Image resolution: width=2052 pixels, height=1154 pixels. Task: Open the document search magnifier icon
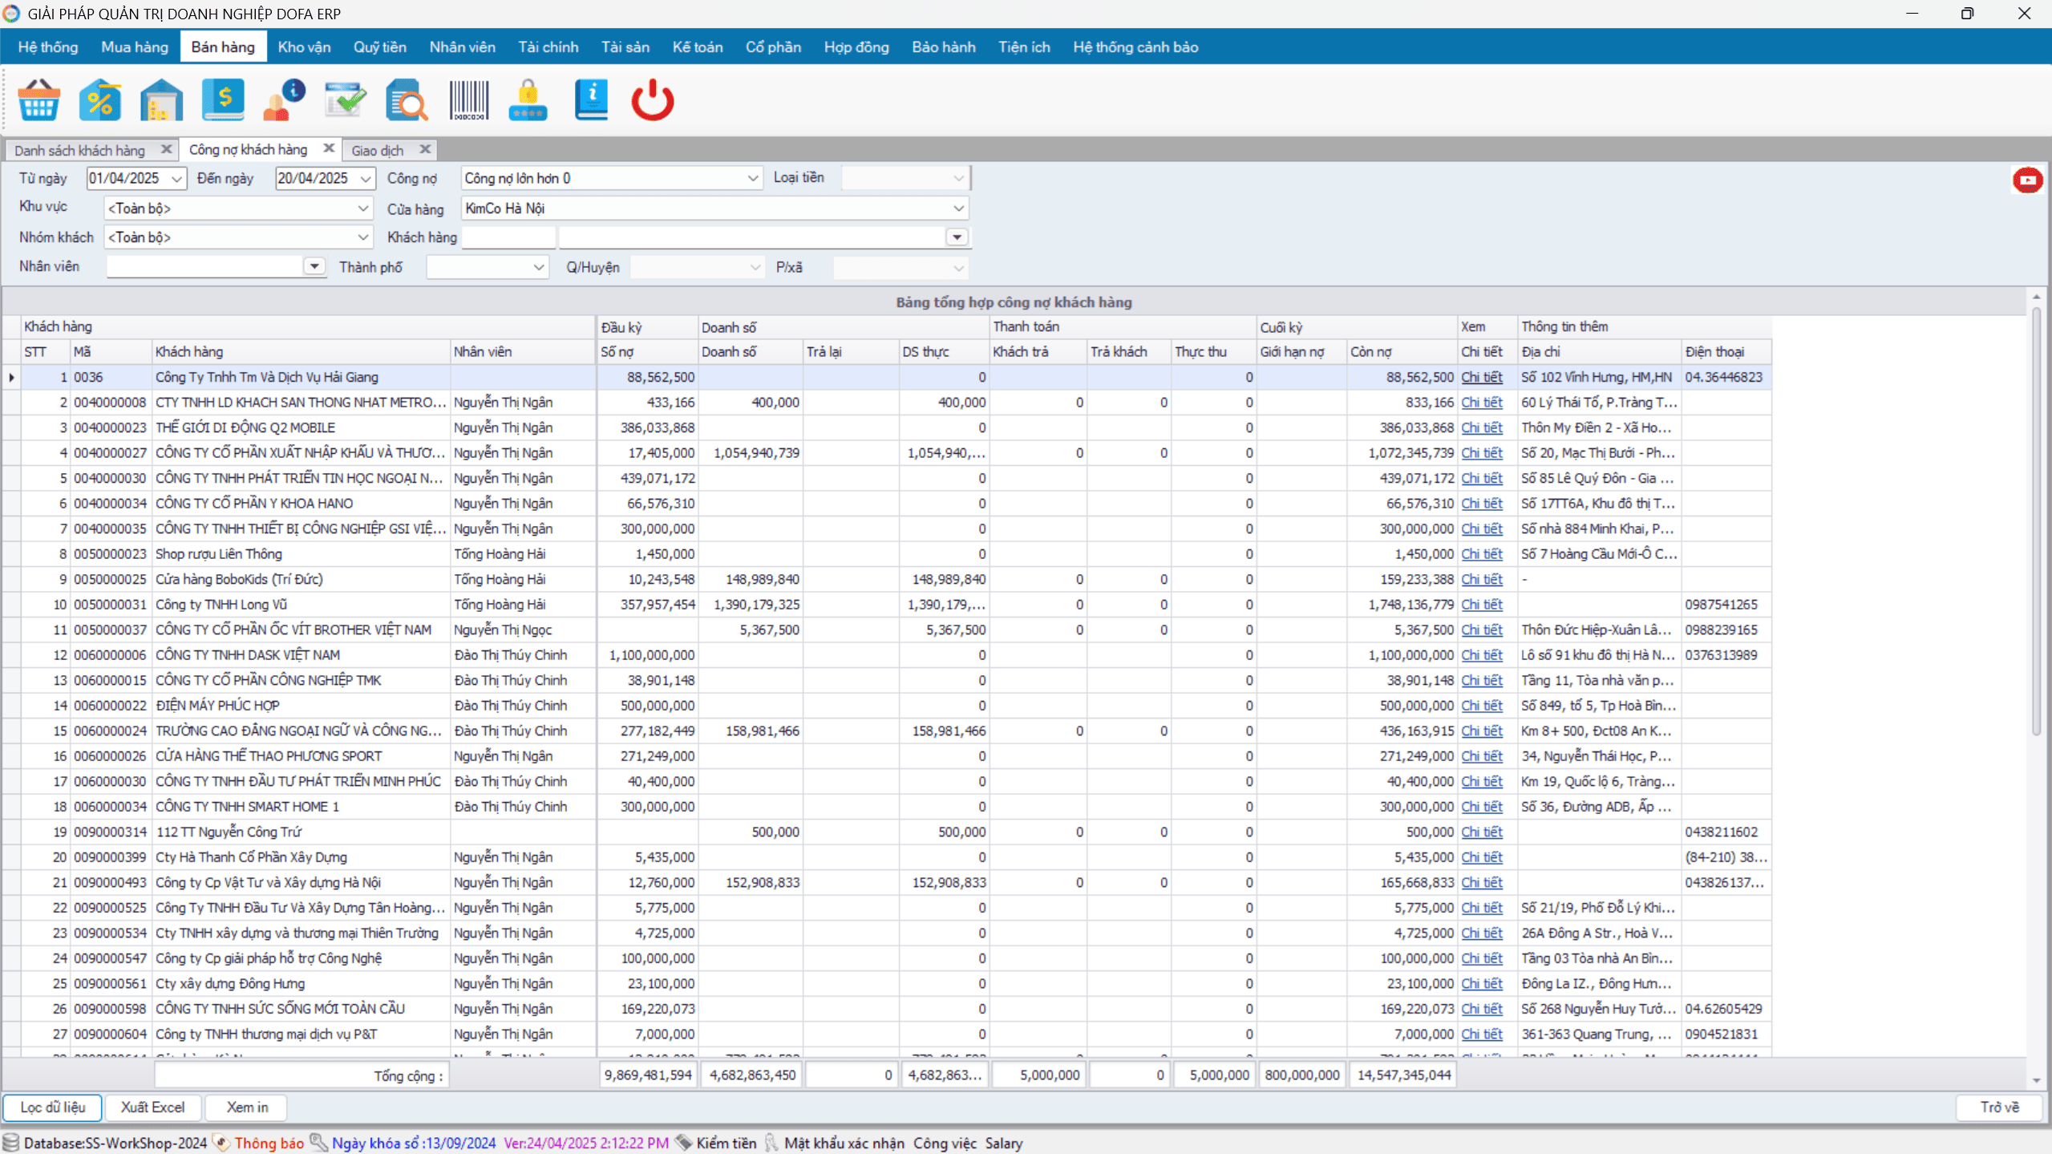(407, 100)
